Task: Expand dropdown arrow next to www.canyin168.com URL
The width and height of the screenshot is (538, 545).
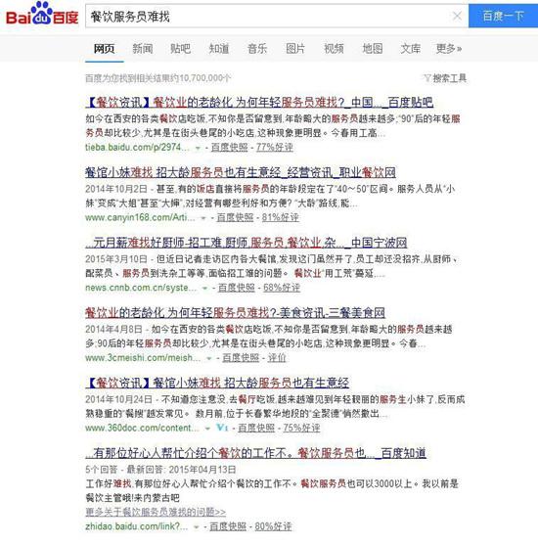Action: 203,218
